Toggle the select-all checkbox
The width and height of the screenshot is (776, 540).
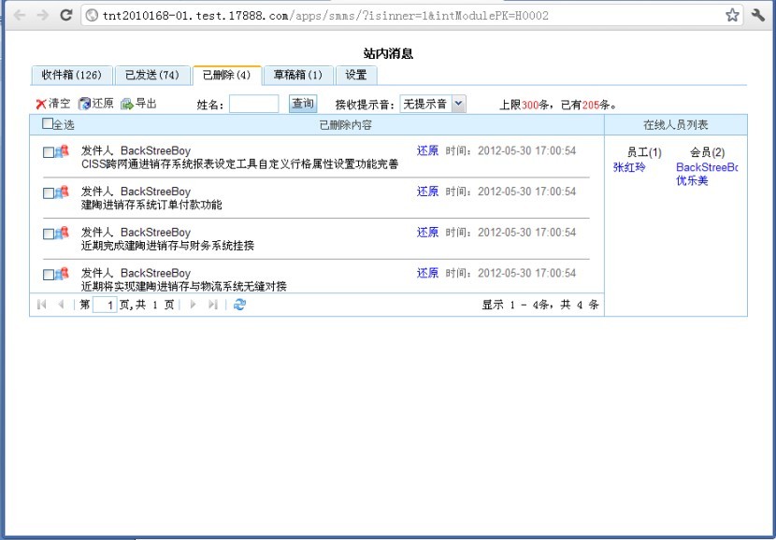[x=48, y=123]
